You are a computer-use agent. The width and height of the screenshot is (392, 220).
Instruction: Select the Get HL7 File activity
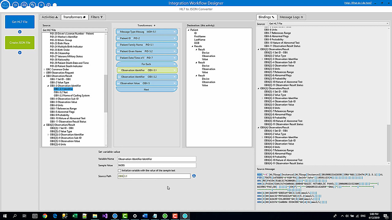20,22
